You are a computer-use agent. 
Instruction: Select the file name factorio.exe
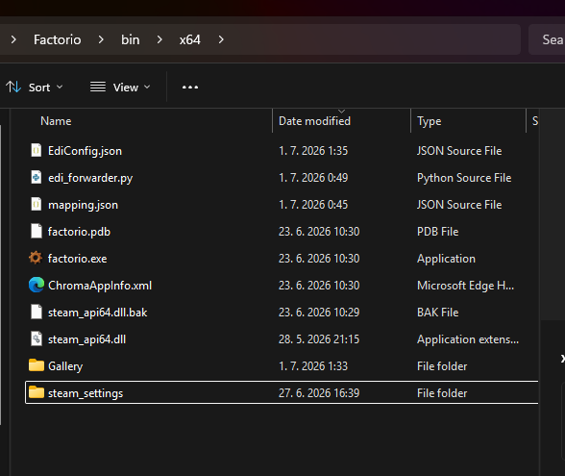pos(77,259)
